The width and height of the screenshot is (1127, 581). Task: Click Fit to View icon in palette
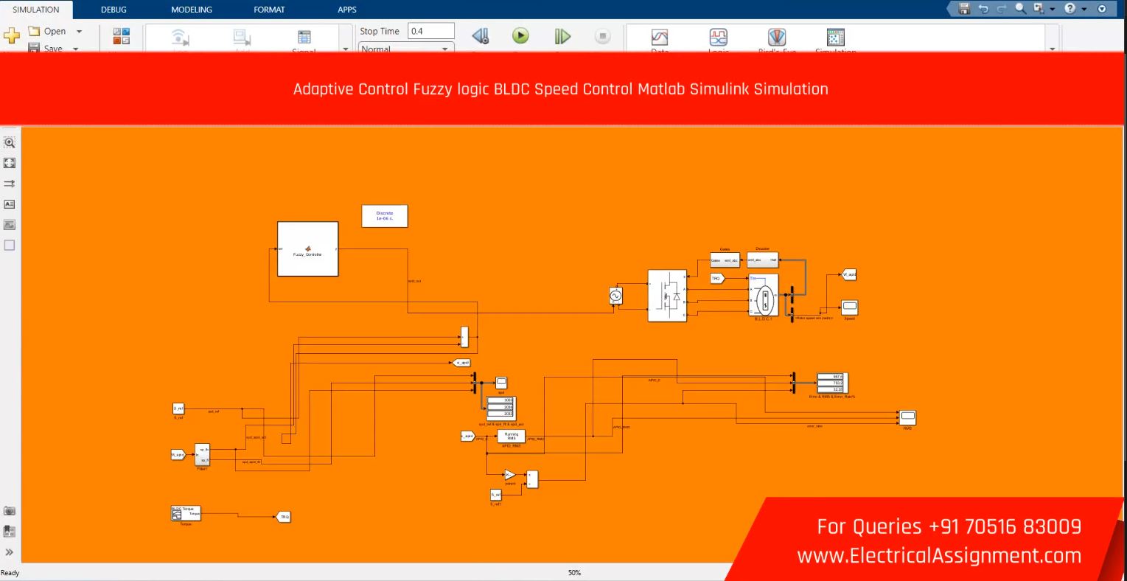pyautogui.click(x=10, y=163)
